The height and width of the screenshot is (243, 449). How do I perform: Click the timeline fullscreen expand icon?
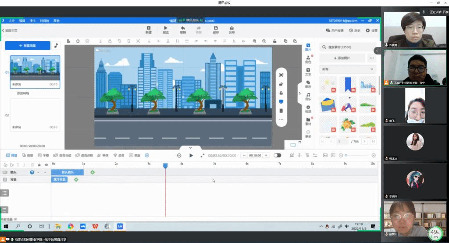[202, 155]
